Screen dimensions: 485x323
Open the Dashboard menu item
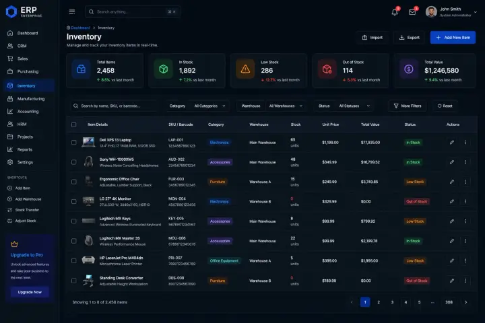click(x=30, y=33)
